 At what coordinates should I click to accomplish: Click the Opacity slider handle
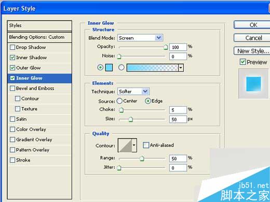click(166, 47)
